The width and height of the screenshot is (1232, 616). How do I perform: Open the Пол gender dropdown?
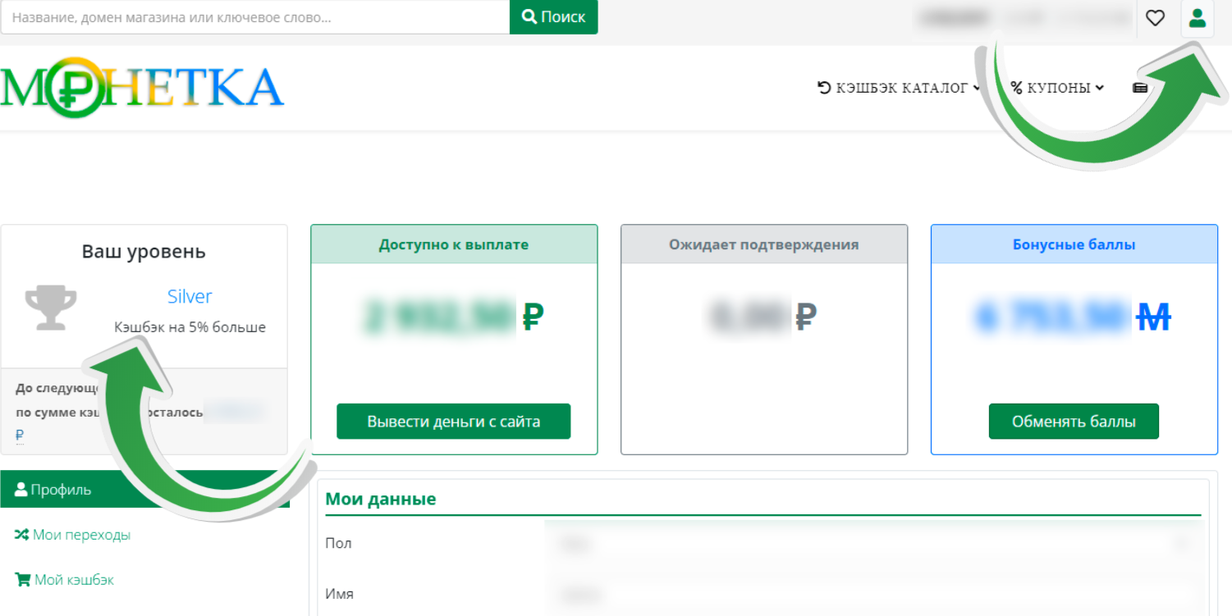[873, 543]
